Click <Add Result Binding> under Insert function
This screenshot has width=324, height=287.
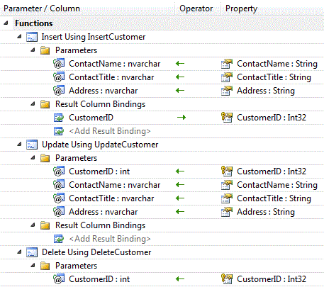pos(110,131)
